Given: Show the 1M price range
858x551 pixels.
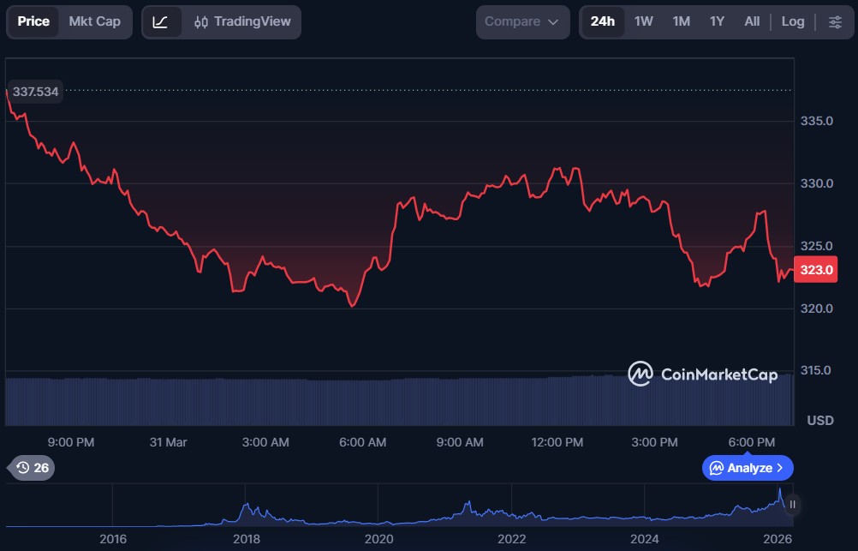Looking at the screenshot, I should [x=682, y=21].
